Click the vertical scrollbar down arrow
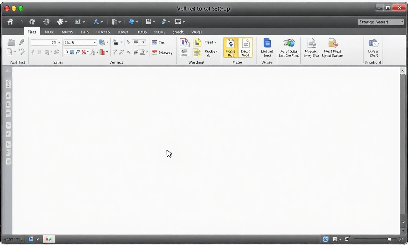Screen dimensions: 408x245 (x=403, y=222)
